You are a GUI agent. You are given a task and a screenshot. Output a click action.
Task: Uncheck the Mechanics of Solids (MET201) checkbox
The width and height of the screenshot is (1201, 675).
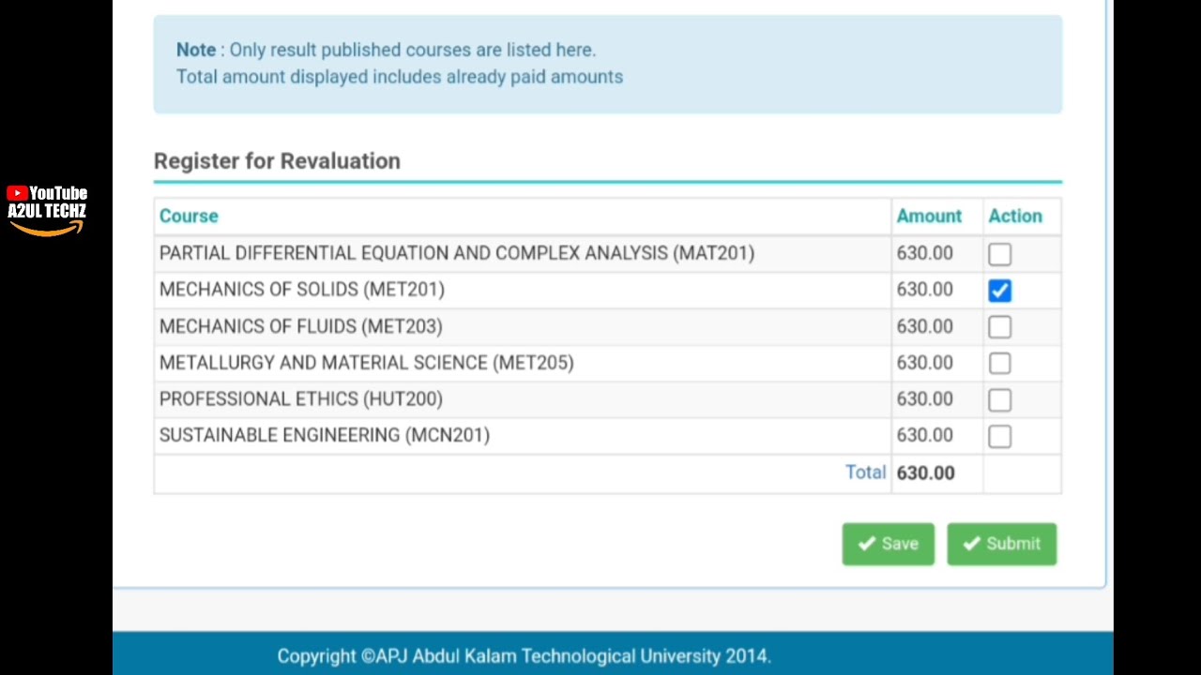pos(999,291)
